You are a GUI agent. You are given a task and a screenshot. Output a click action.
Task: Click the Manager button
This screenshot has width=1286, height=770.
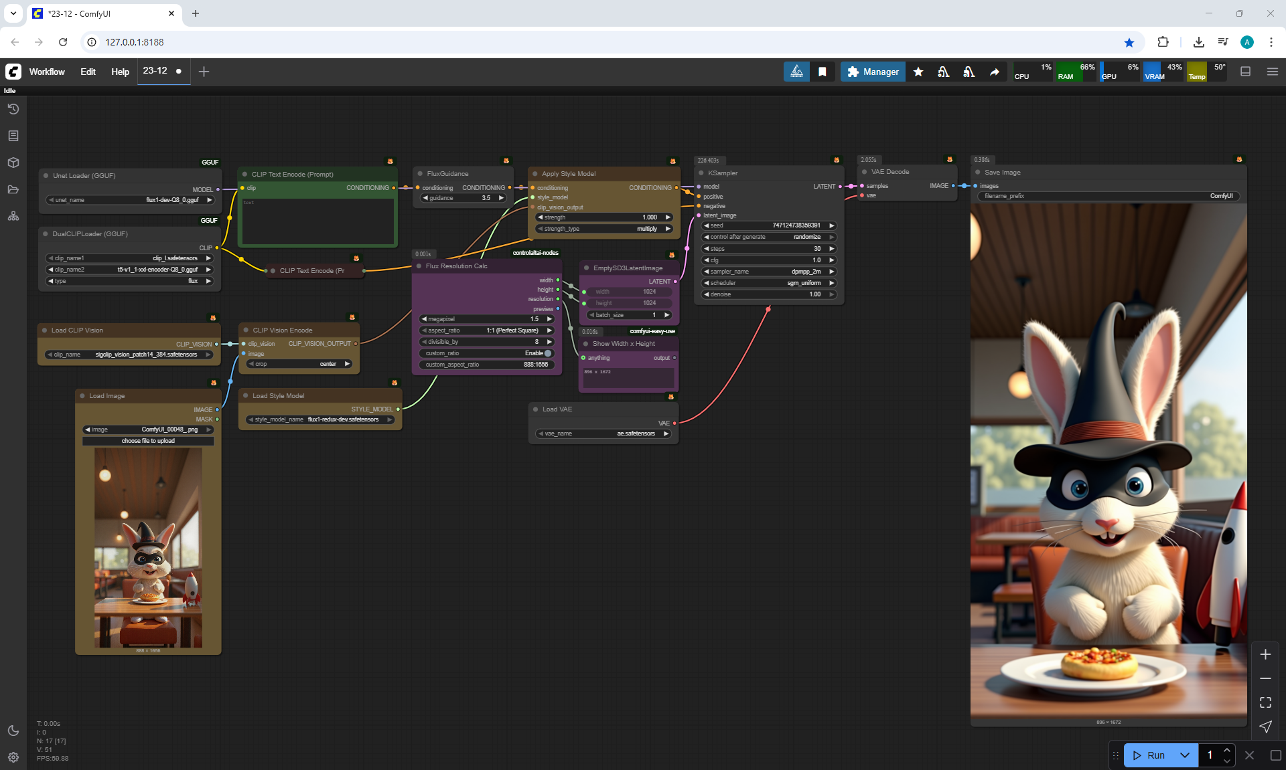pyautogui.click(x=873, y=72)
